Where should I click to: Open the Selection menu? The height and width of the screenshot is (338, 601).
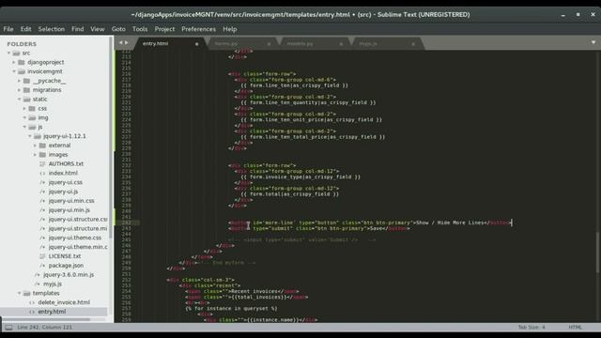[x=52, y=29]
